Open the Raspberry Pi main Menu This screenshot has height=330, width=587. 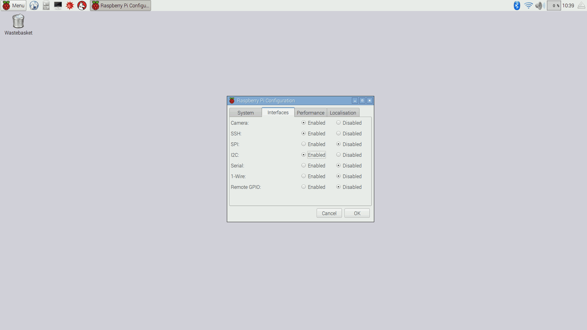click(x=13, y=5)
